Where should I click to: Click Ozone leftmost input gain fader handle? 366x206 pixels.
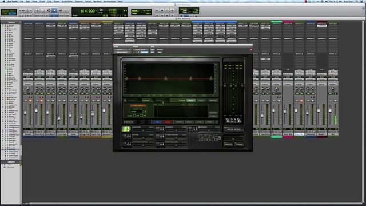[x=225, y=86]
